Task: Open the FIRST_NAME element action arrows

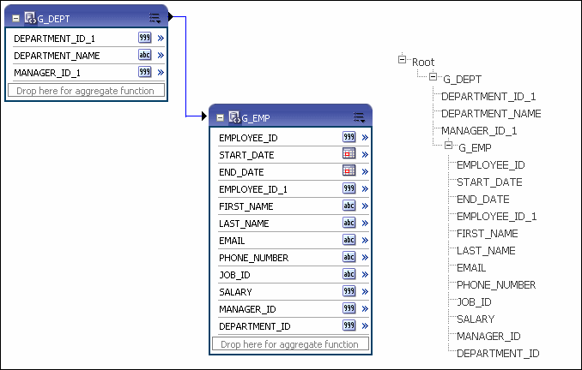Action: pos(365,206)
